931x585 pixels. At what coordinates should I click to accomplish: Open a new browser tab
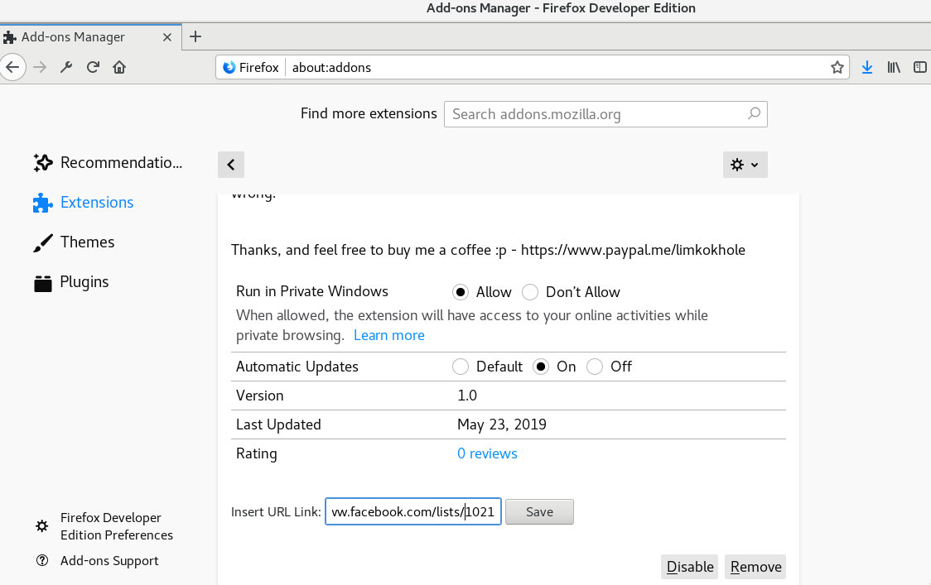point(195,36)
